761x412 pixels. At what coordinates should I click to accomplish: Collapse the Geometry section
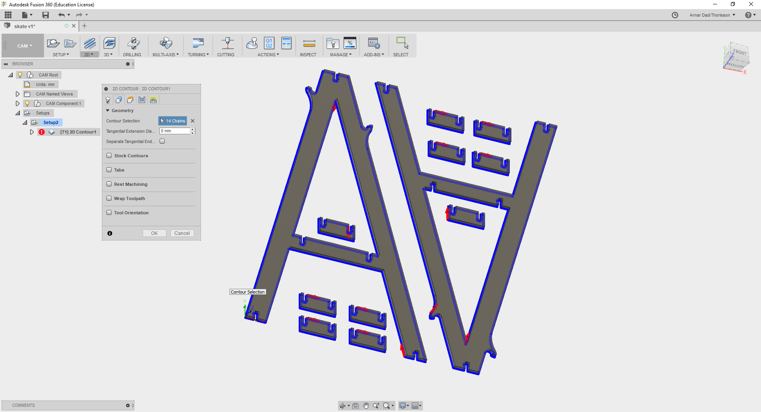coord(107,111)
